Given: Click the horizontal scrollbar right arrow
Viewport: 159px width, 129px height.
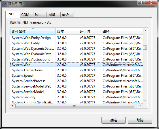Looking at the screenshot, I should [x=140, y=106].
